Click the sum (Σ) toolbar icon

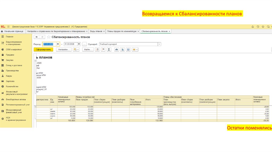point(109,50)
